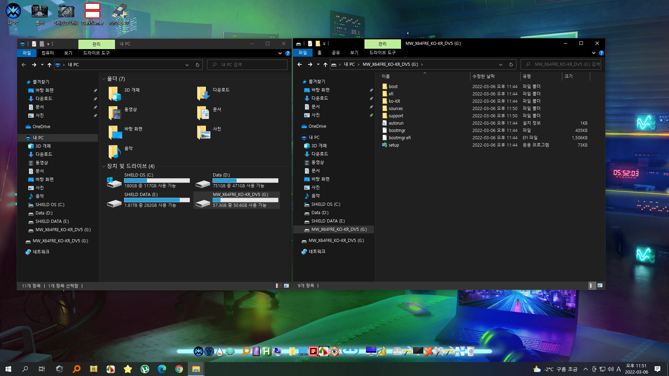Open the 문서 desktop shortcut
The image size is (669, 376).
(40, 14)
